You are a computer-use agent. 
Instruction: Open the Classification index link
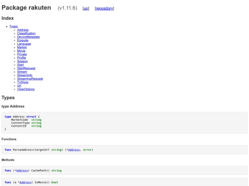click(26, 34)
